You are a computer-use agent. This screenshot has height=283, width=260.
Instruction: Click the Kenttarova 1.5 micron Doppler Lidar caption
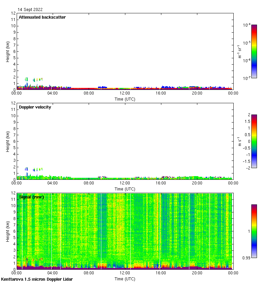(37, 279)
